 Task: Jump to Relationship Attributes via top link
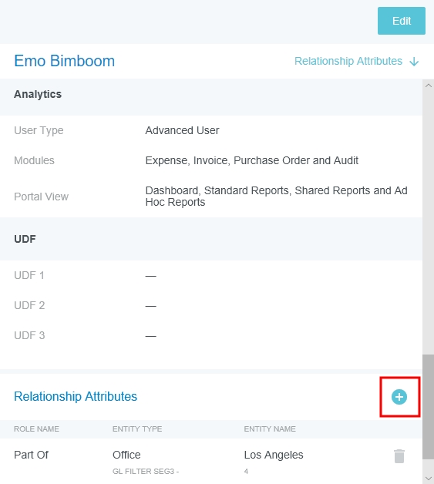(348, 61)
